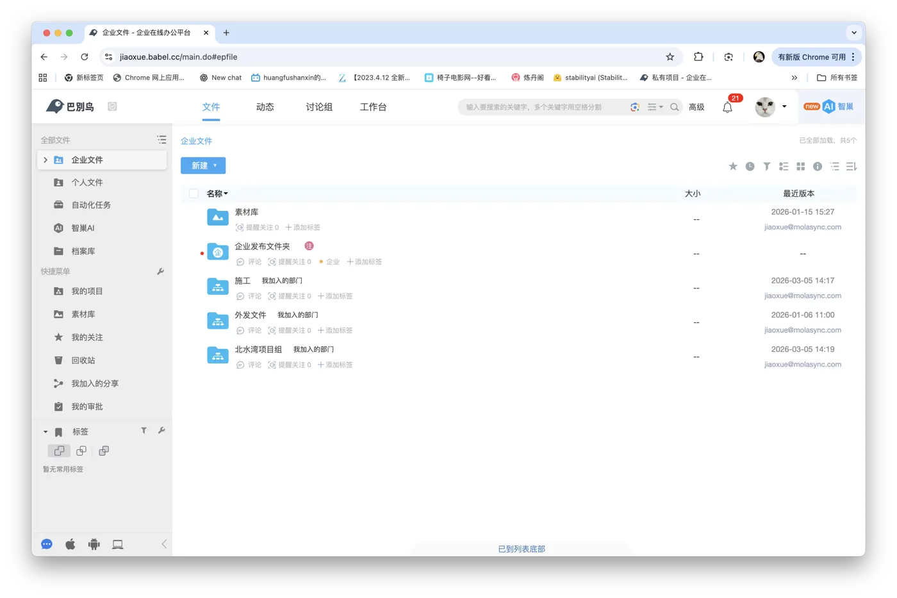Image resolution: width=897 pixels, height=598 pixels.
Task: Sort by 名称 column dropdown
Action: (217, 194)
